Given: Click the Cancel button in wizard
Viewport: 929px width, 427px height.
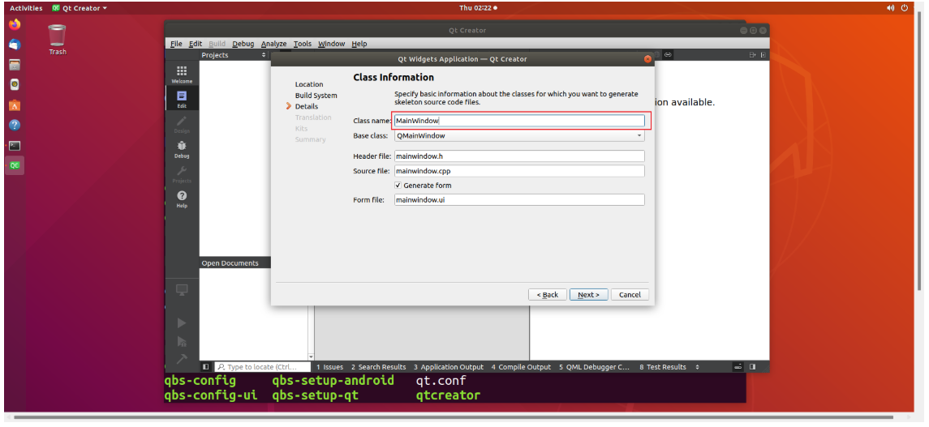Looking at the screenshot, I should (630, 294).
